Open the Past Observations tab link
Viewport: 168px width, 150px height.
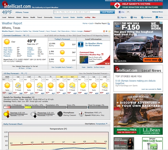click(x=64, y=31)
